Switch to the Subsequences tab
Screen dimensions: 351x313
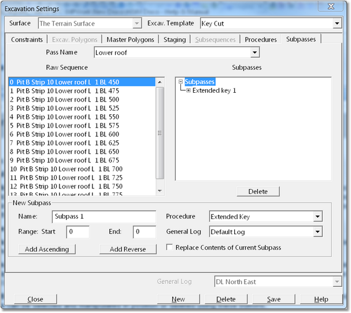click(215, 39)
